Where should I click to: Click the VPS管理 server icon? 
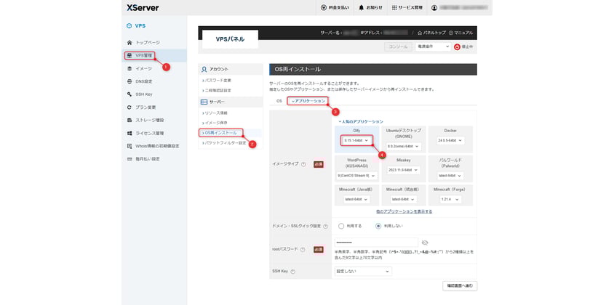(129, 55)
